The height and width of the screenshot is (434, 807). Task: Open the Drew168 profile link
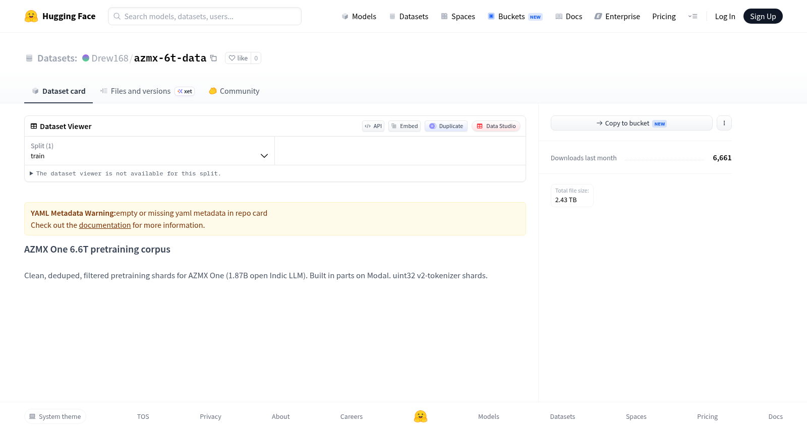pos(110,58)
